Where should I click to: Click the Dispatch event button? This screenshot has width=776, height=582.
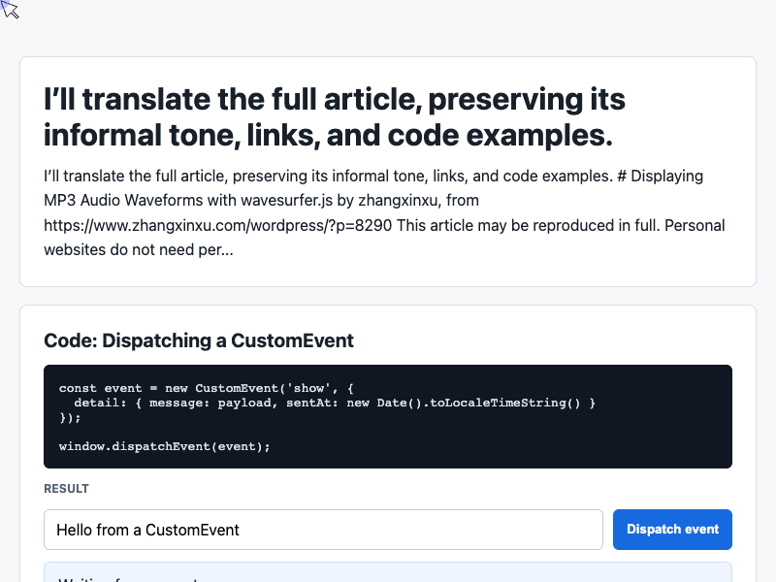[672, 530]
